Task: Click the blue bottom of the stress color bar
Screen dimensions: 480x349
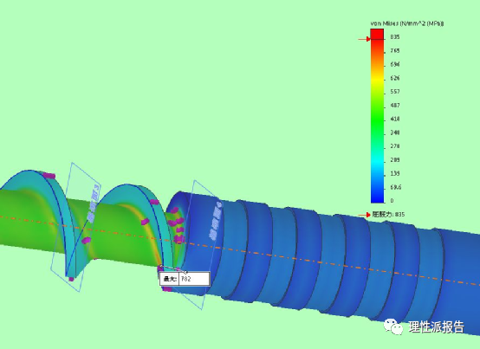Action: click(x=377, y=198)
